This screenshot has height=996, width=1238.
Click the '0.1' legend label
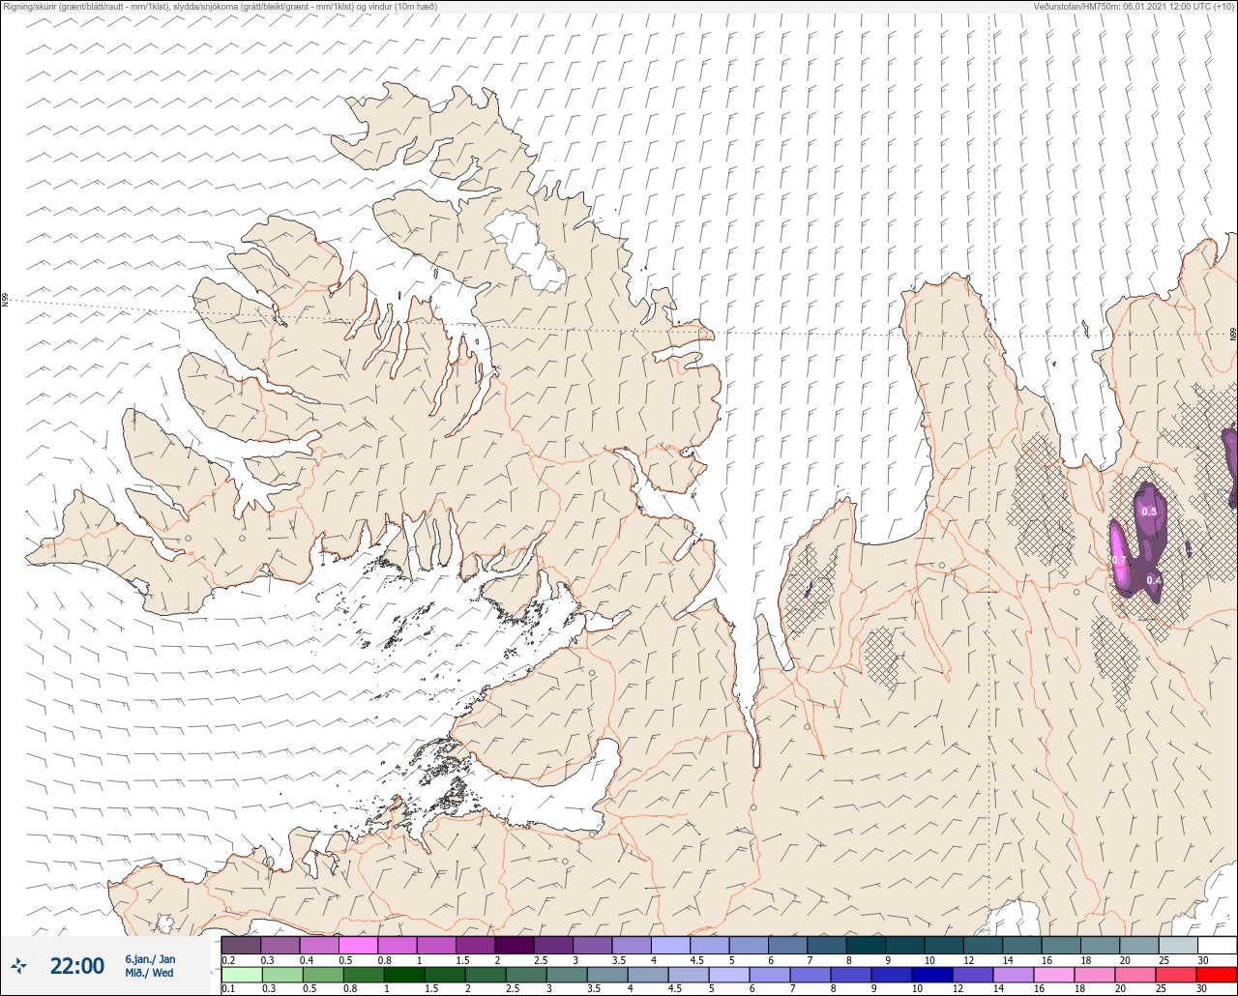[x=228, y=989]
